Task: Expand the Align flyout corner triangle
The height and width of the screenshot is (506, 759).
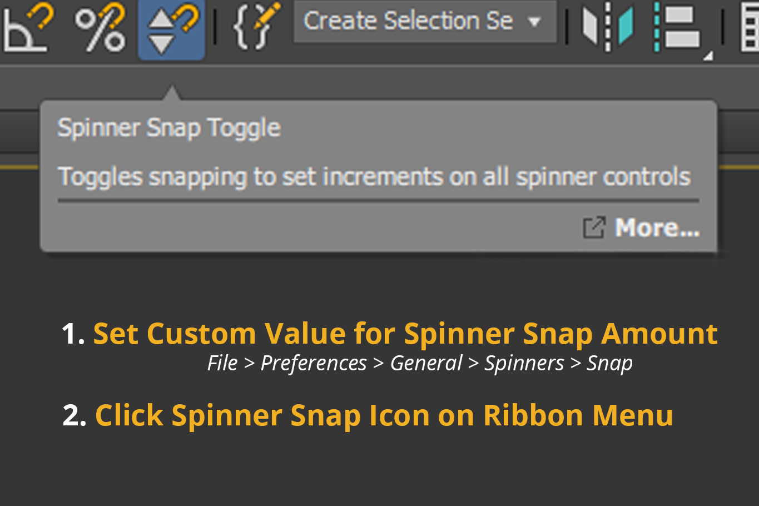Action: pyautogui.click(x=708, y=56)
